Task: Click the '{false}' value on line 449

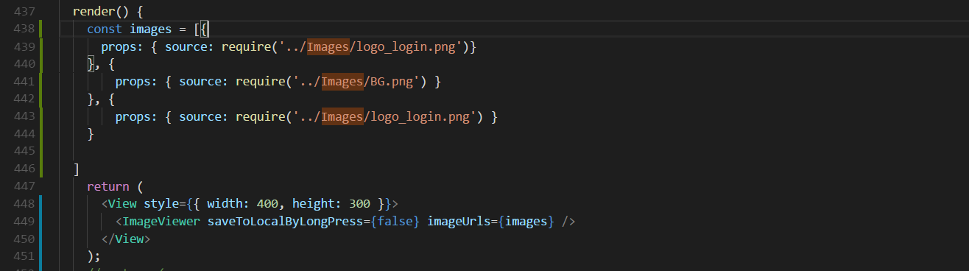Action: coord(395,221)
